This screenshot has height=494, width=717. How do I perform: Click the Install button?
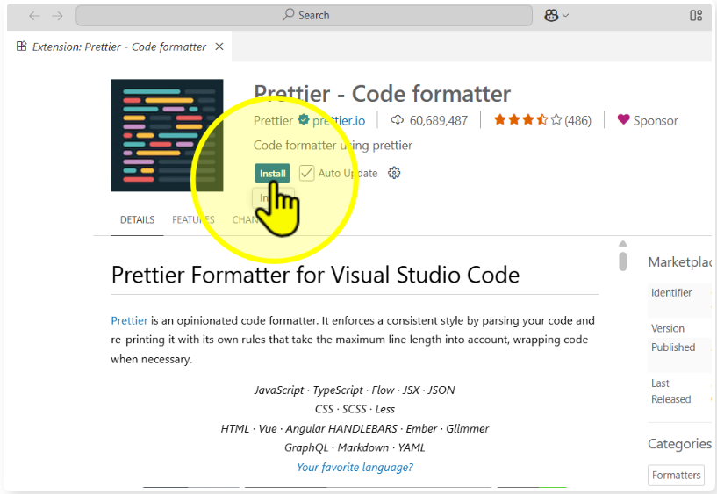coord(272,173)
